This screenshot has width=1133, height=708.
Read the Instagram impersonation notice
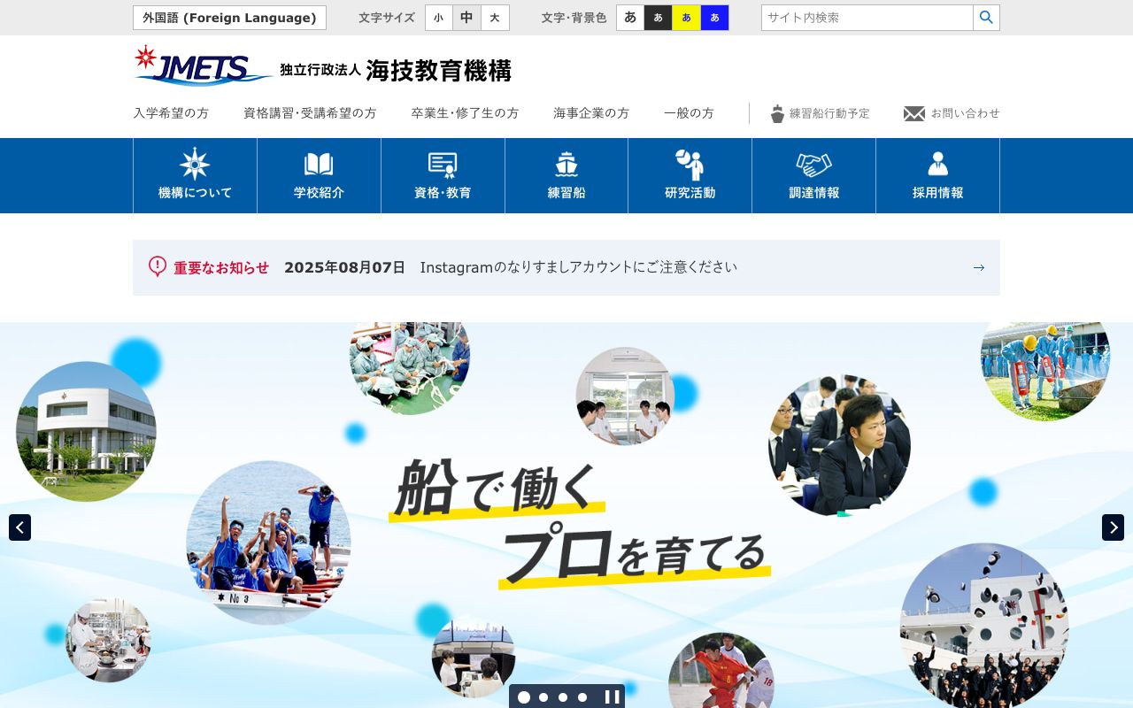pyautogui.click(x=579, y=266)
